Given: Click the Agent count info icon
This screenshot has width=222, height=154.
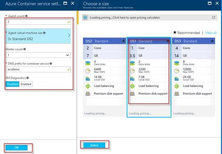Looking at the screenshot, I should [x=26, y=16].
